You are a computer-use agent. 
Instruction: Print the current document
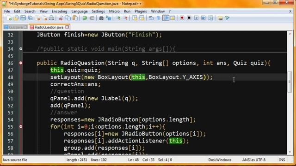pyautogui.click(x=52, y=18)
